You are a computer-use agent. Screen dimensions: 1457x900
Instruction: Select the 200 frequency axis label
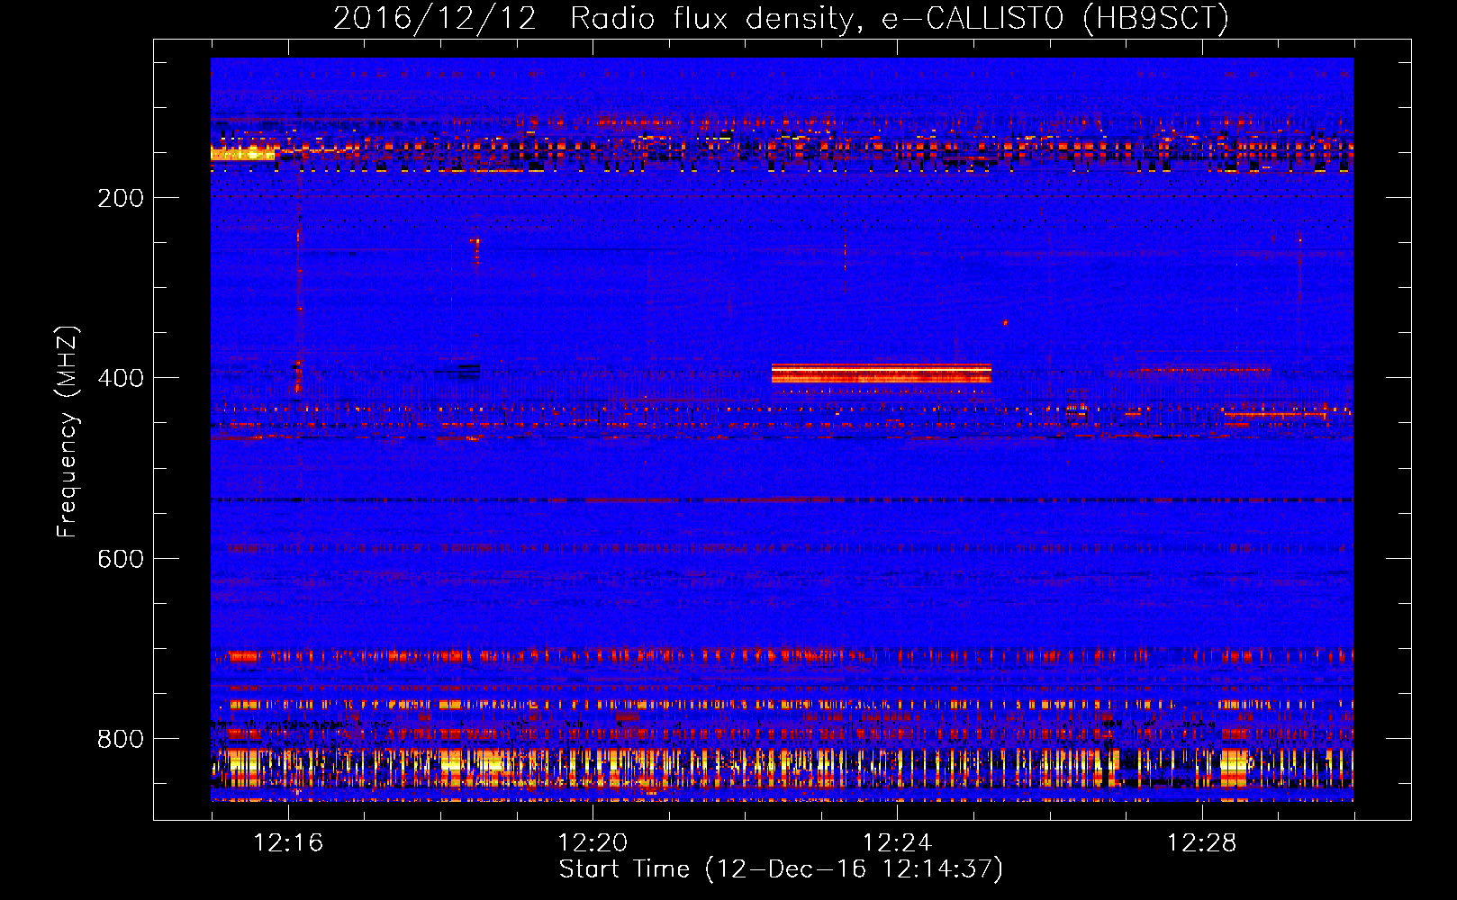tap(121, 198)
